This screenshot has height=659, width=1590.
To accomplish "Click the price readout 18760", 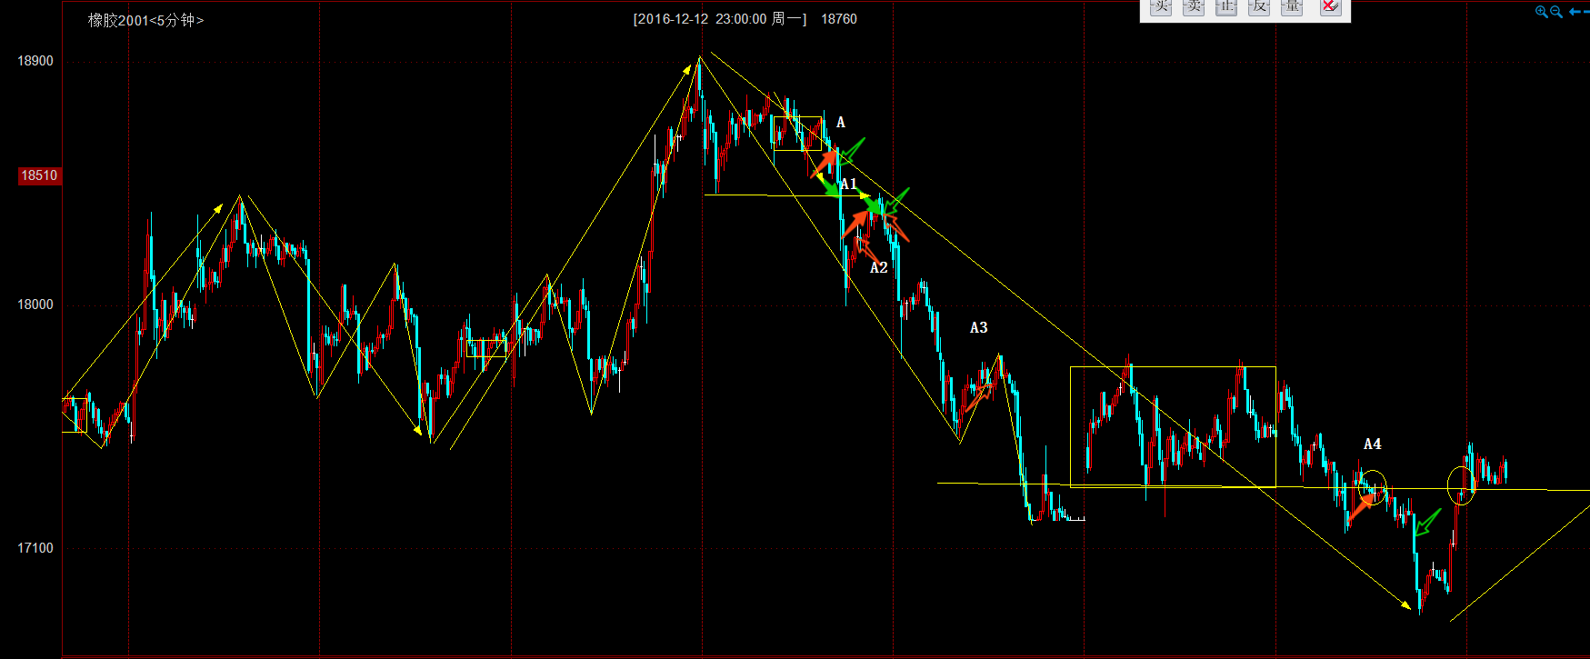I will (x=839, y=19).
